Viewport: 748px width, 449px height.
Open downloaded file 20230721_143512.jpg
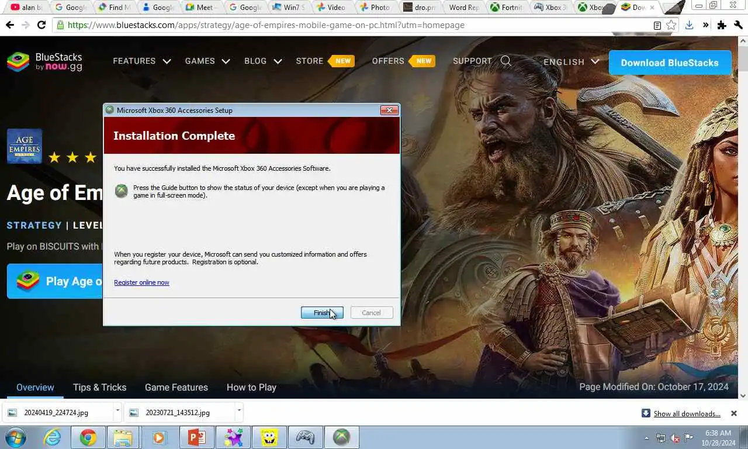click(x=178, y=413)
